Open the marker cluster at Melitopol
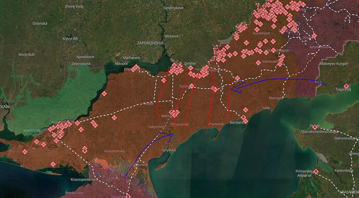Image resolution: width=359 pixels, height=198 pixels. click(174, 113)
